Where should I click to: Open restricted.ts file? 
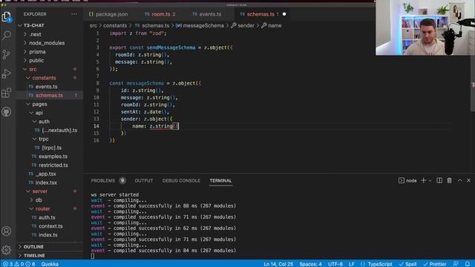click(53, 165)
